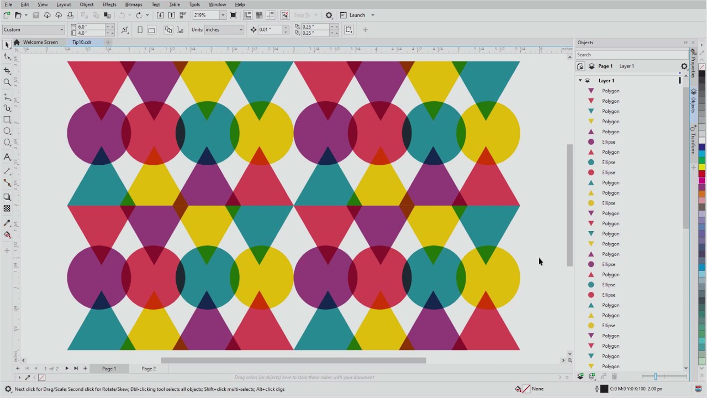Click the Launch button

[352, 15]
